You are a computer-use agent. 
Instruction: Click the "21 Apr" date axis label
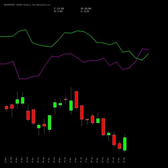coord(97,160)
